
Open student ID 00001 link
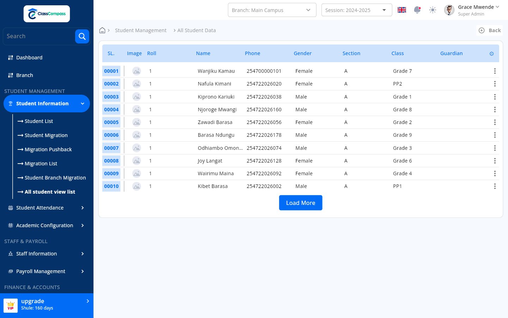(x=111, y=71)
